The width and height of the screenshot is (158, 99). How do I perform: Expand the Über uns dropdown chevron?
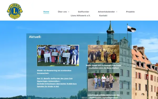69,12
